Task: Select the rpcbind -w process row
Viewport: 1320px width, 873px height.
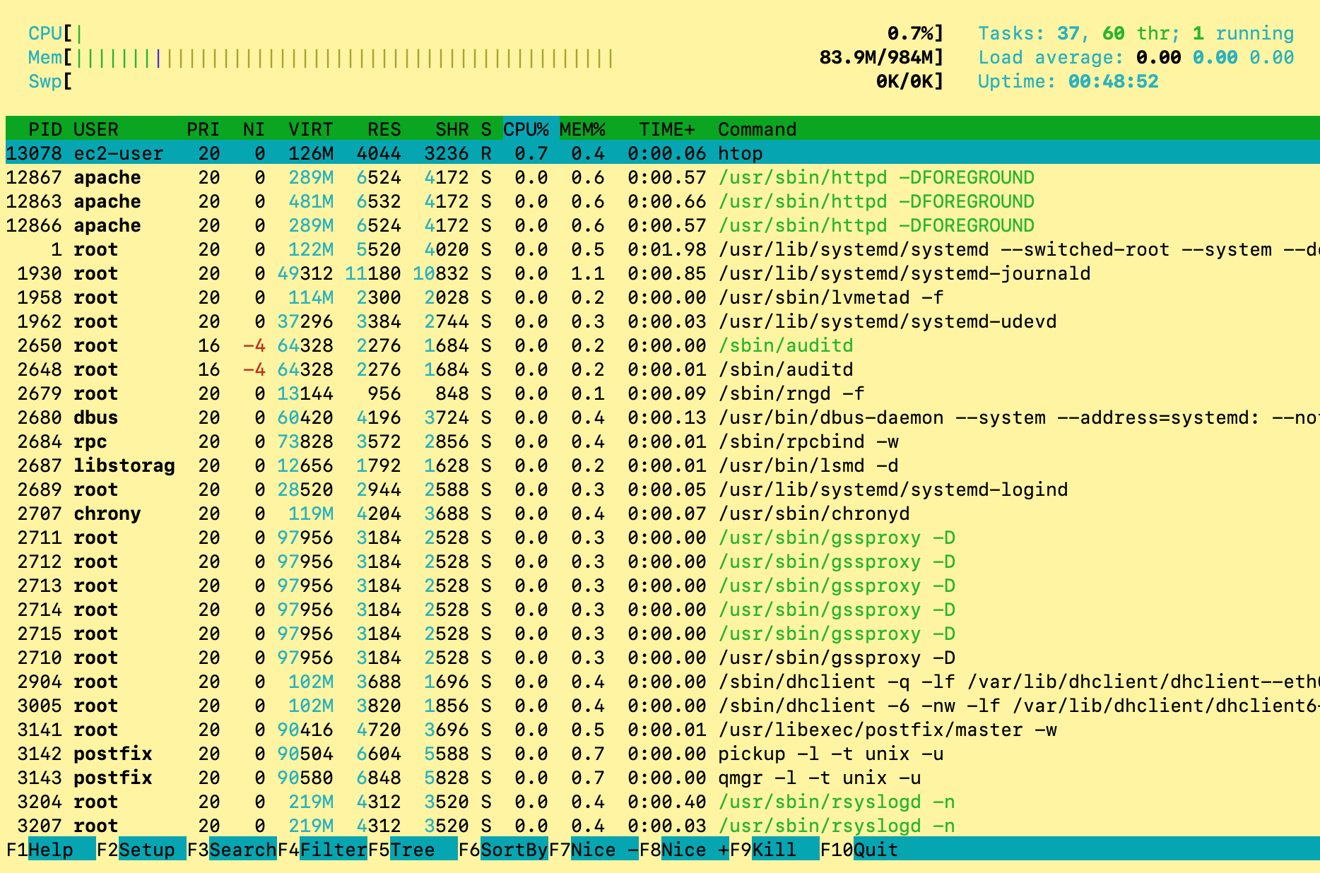Action: 663,441
